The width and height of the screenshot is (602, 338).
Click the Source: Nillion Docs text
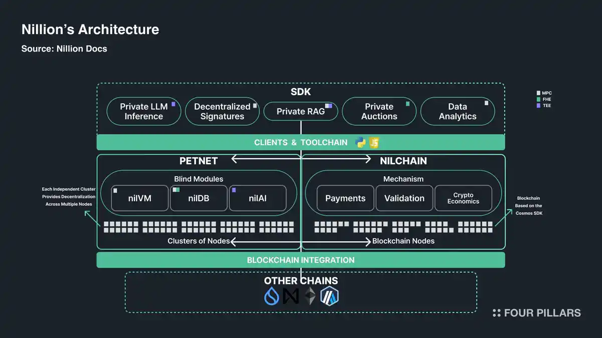[64, 49]
